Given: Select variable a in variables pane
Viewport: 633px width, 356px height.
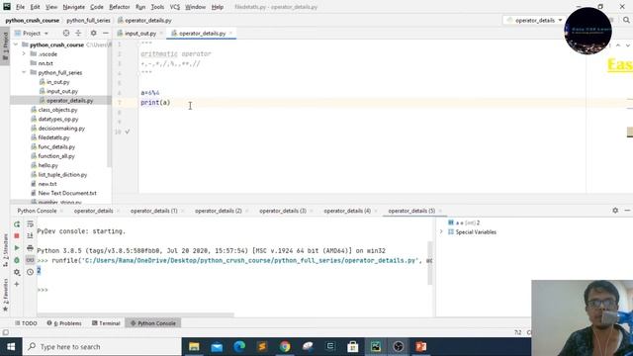Looking at the screenshot, I should 464,222.
